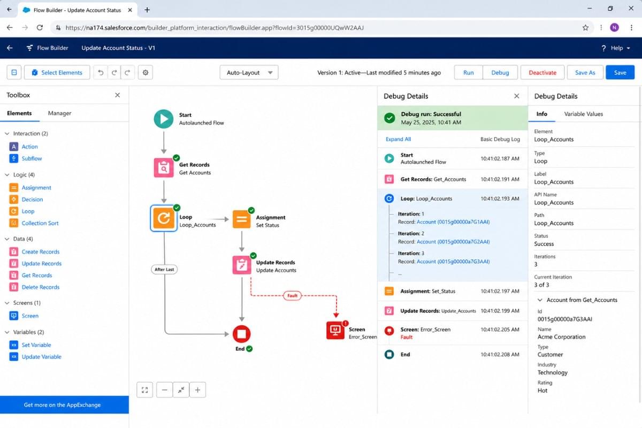Viewport: 642px width, 428px height.
Task: Collapse the Logic (4) section
Action: coord(7,175)
